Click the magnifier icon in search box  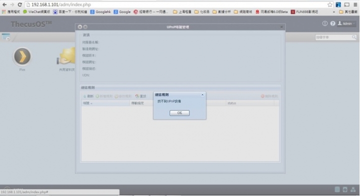[x=354, y=37]
